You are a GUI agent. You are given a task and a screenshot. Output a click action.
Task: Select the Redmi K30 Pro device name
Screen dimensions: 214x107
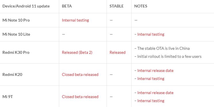pyautogui.click(x=16, y=52)
